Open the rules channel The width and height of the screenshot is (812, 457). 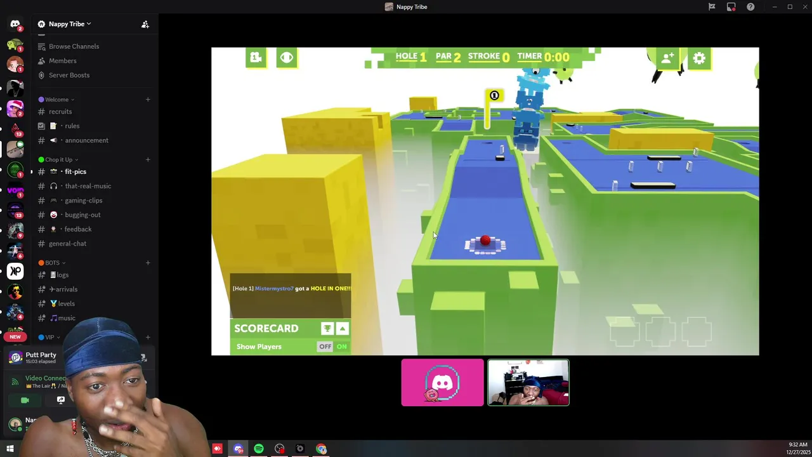[72, 126]
